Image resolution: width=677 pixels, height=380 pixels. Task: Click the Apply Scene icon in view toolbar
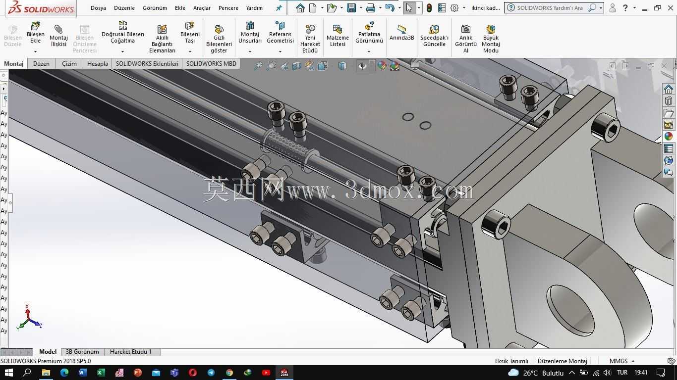coord(395,66)
